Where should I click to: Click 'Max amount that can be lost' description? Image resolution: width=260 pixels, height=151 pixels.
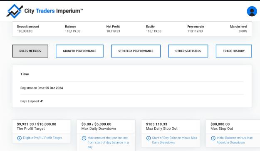(x=108, y=142)
